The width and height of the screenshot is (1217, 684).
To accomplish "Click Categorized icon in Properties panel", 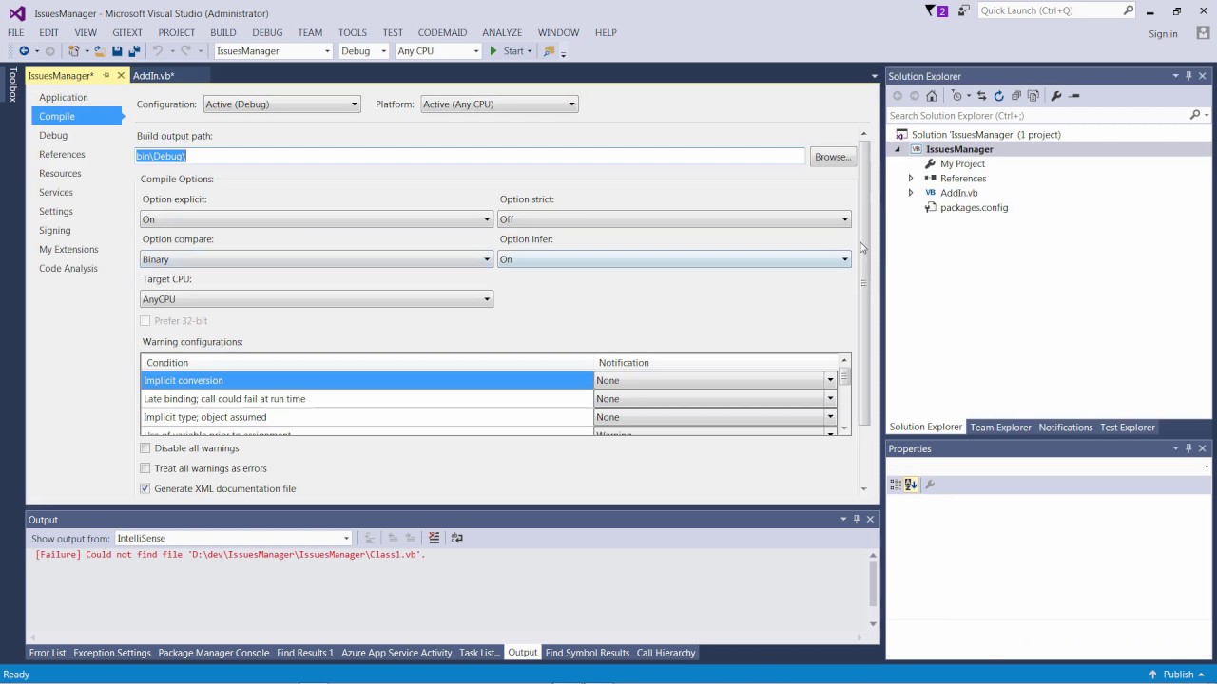I will (896, 484).
